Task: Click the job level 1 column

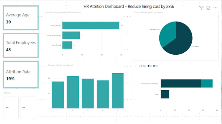Action: [x=58, y=95]
